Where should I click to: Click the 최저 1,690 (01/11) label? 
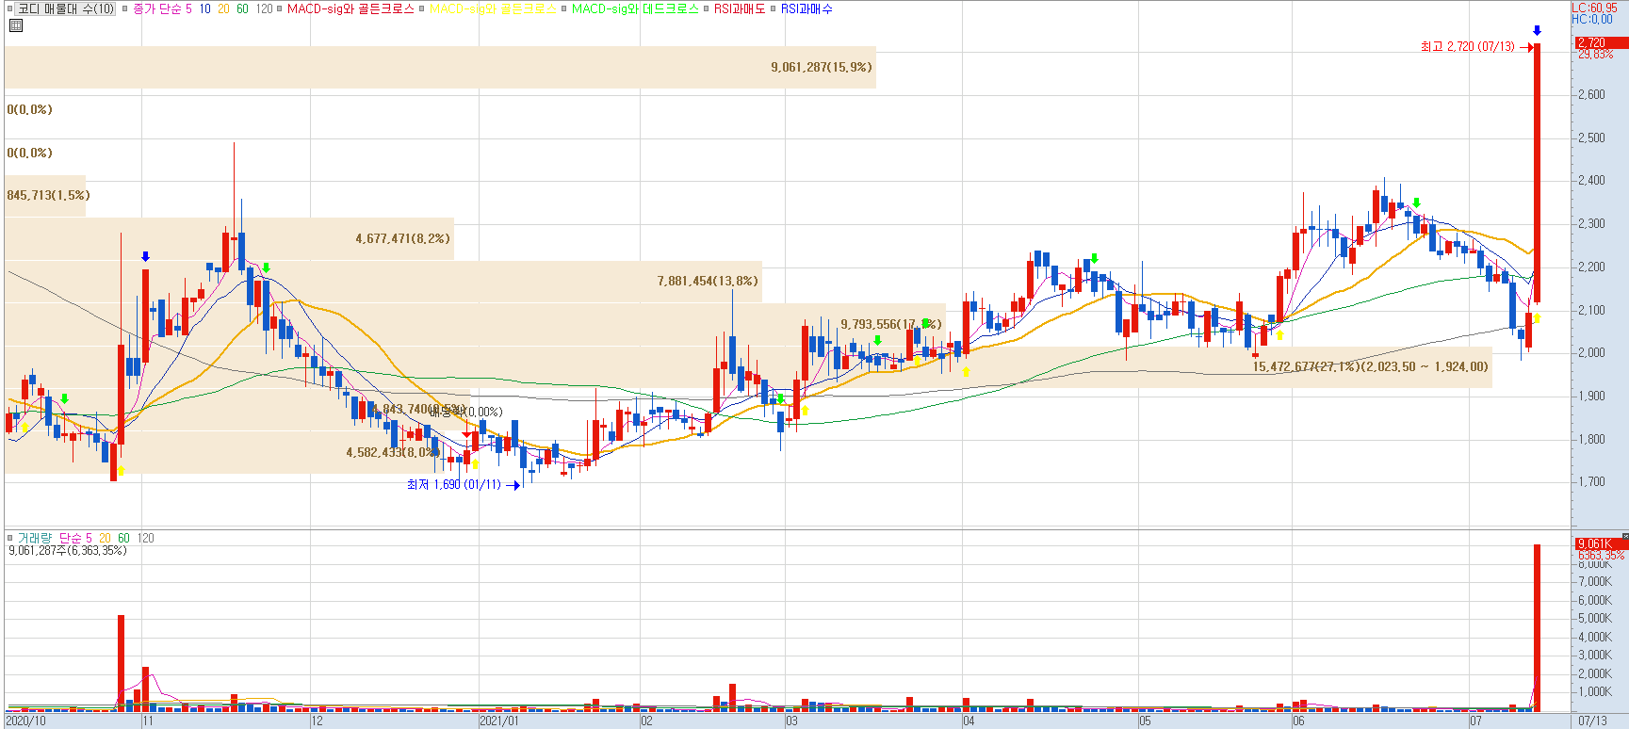454,485
